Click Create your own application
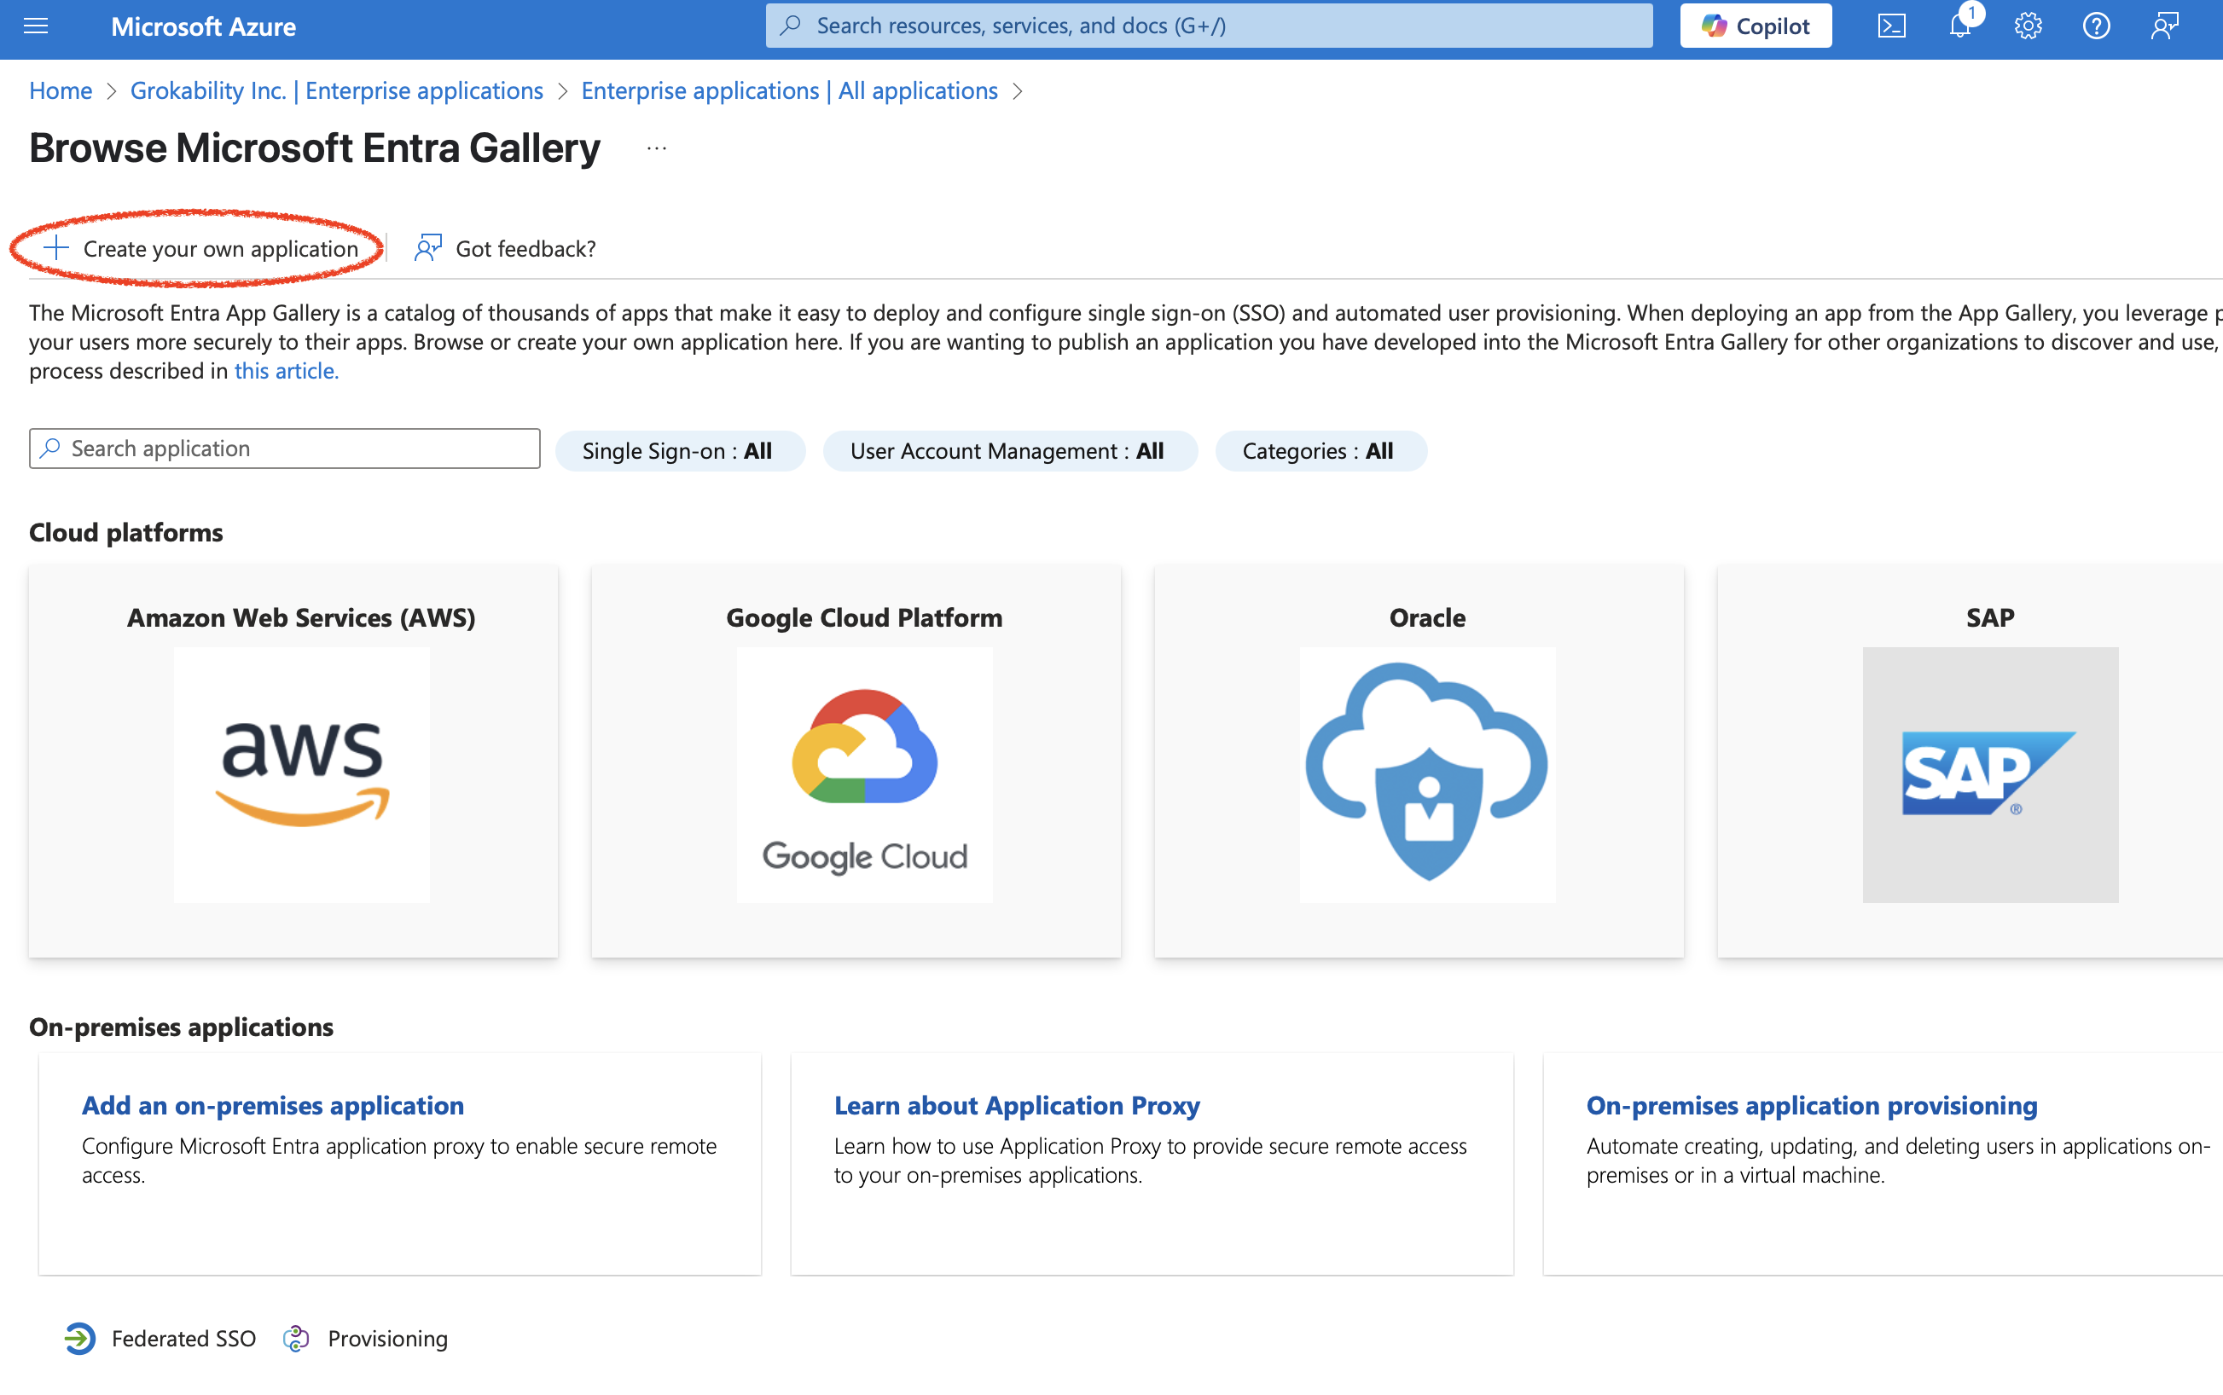Viewport: 2223px width, 1395px height. [200, 248]
